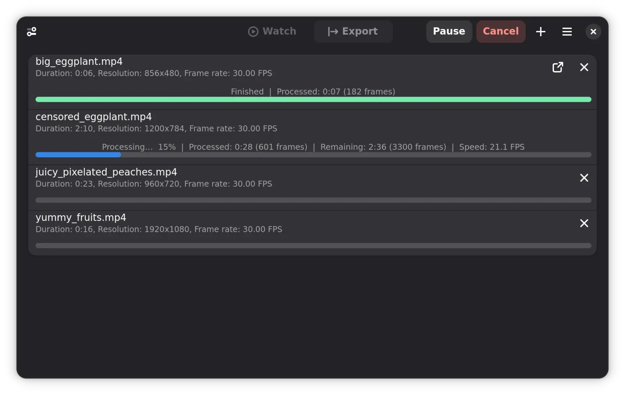Open the hamburger main menu
625x395 pixels.
point(567,32)
